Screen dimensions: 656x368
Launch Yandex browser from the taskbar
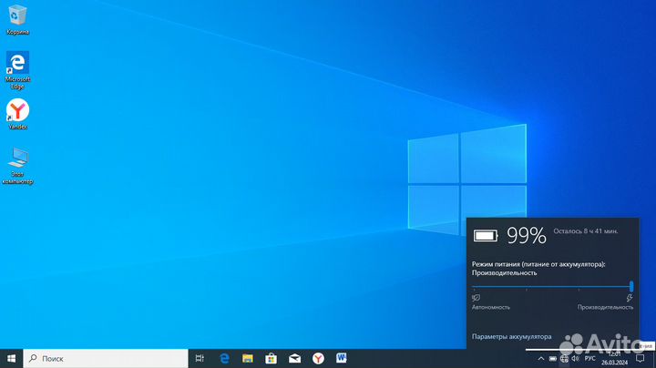pyautogui.click(x=318, y=358)
